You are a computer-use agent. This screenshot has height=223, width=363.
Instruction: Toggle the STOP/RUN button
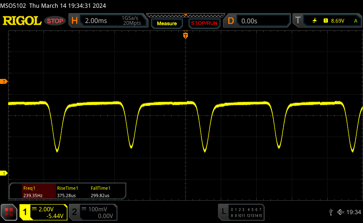coord(204,23)
